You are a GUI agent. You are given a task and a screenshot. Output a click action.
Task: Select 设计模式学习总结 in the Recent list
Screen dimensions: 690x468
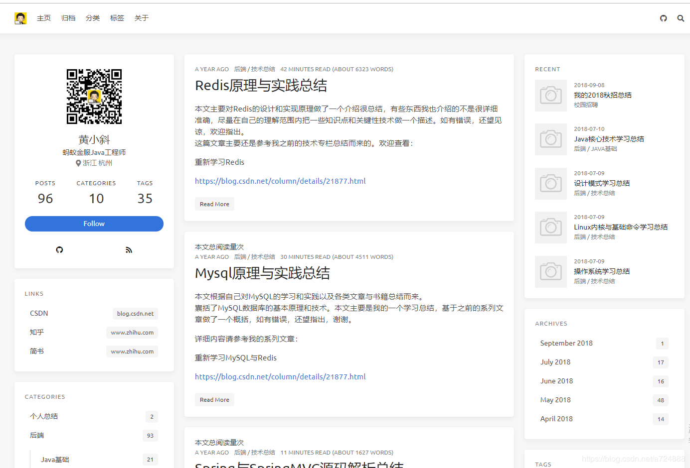click(x=602, y=183)
